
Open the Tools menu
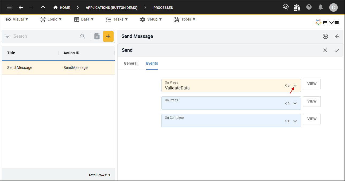coord(185,19)
